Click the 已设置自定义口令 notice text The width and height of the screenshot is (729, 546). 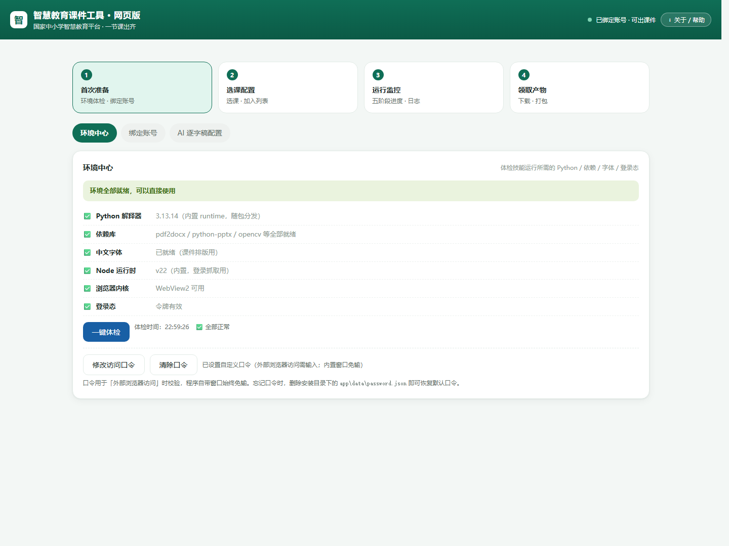(283, 365)
